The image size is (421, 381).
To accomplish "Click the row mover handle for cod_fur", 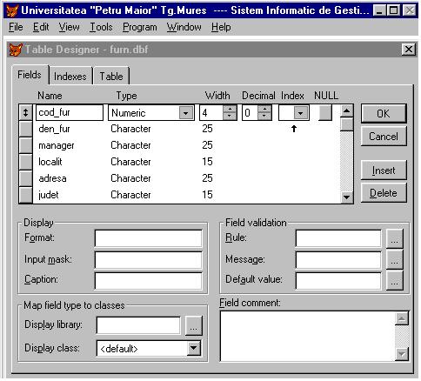I will pos(25,113).
